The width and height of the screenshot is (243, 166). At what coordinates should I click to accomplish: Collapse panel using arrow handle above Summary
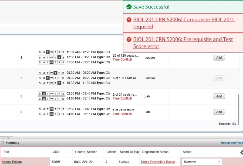coord(8,138)
